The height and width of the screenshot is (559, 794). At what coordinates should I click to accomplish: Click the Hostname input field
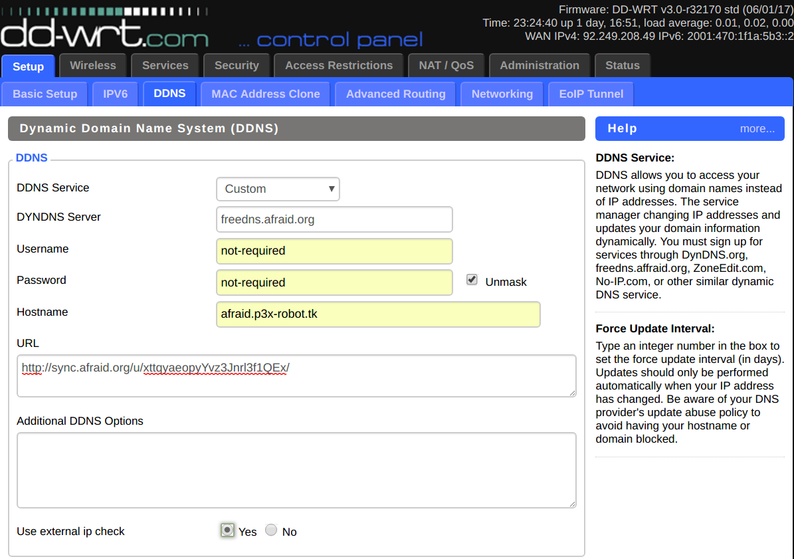(378, 314)
